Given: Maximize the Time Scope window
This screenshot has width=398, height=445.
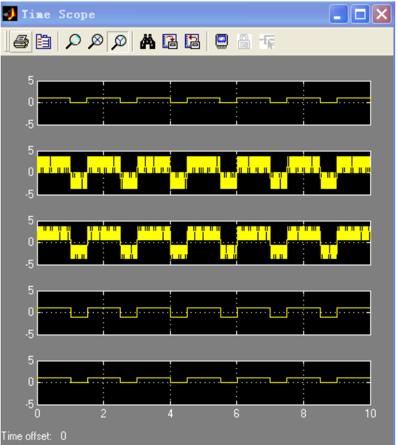Looking at the screenshot, I should (x=360, y=14).
